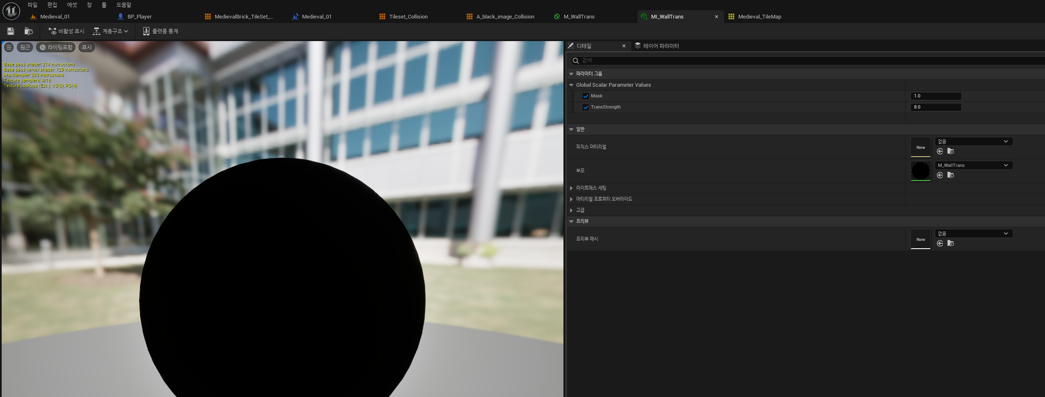Open the hierarchy (계층구조) dropdown

pyautogui.click(x=111, y=31)
